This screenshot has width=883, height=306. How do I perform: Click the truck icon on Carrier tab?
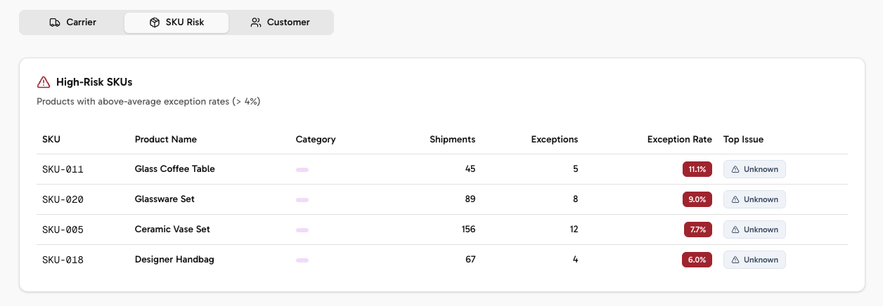pyautogui.click(x=55, y=22)
